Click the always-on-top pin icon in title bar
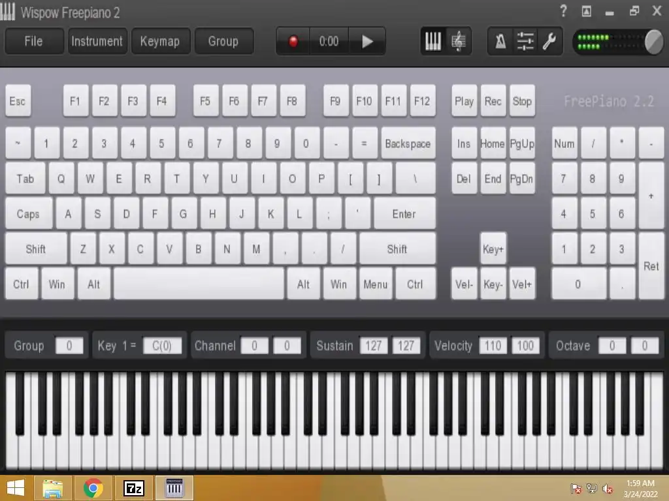Screen dimensions: 669x501 (x=587, y=11)
